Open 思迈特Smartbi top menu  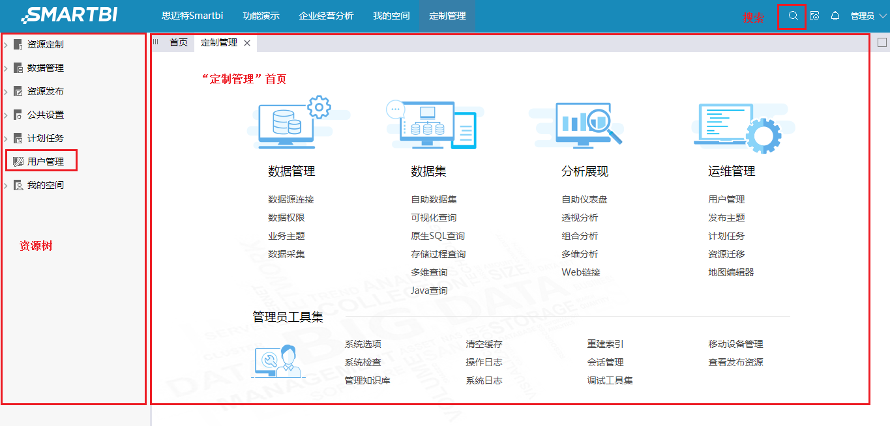pyautogui.click(x=193, y=16)
